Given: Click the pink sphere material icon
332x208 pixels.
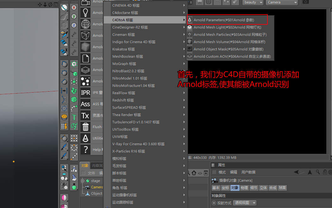Looking at the screenshot, I should (x=64, y=198).
